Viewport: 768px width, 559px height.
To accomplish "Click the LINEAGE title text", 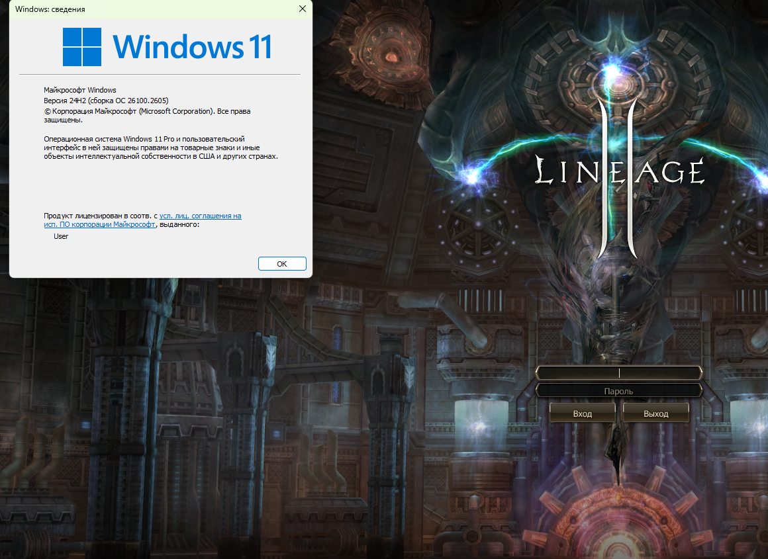I will 618,172.
